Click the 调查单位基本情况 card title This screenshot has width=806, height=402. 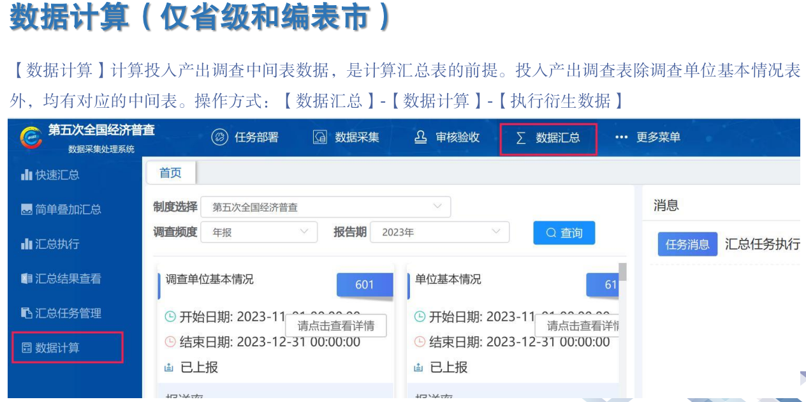tap(210, 279)
